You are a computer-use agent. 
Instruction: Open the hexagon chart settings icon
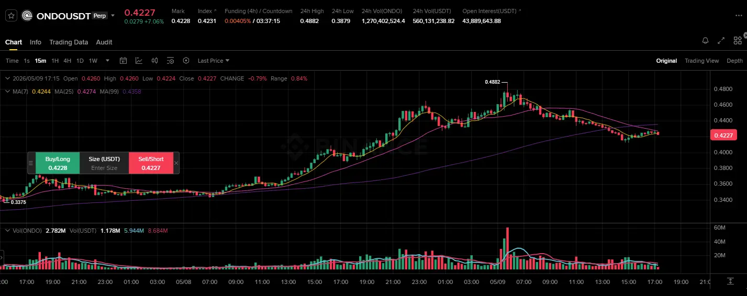coord(186,61)
